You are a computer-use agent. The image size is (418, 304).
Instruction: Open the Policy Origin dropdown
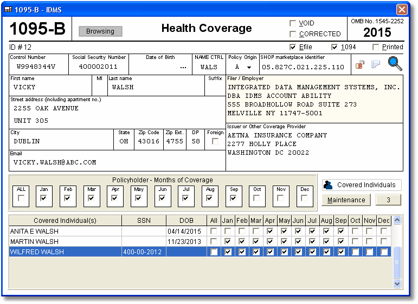click(x=249, y=67)
